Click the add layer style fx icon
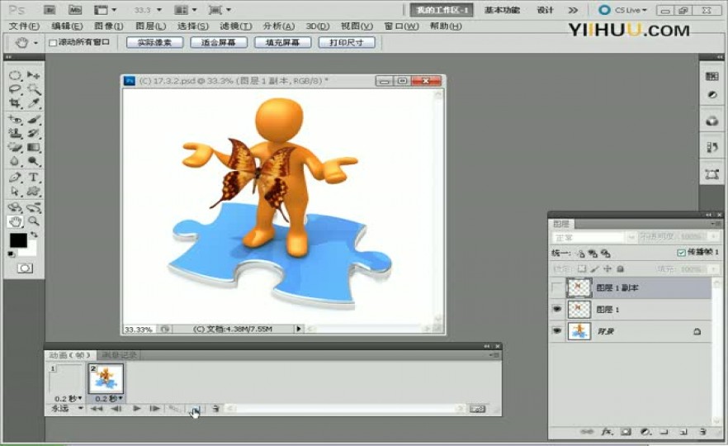The width and height of the screenshot is (728, 446). [x=607, y=432]
